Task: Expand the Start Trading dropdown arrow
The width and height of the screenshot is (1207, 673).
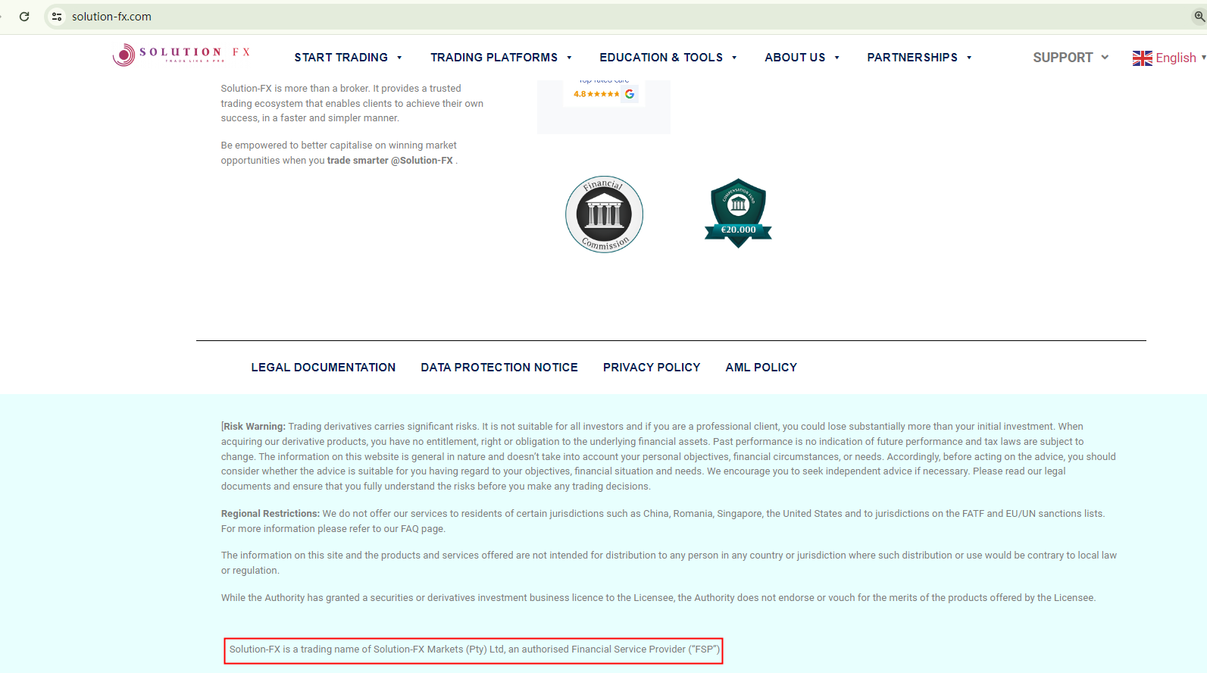Action: pos(399,58)
